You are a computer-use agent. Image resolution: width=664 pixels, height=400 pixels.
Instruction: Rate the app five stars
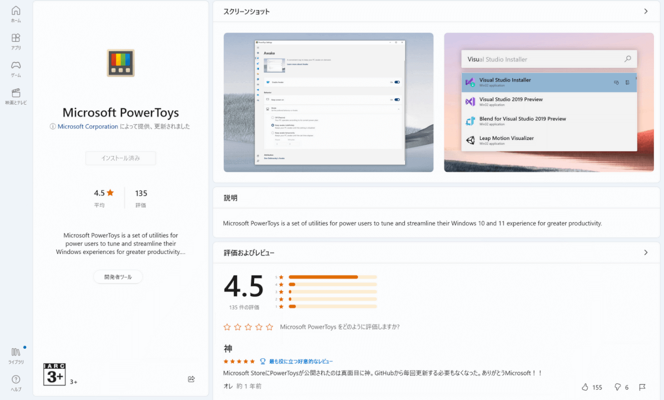269,327
